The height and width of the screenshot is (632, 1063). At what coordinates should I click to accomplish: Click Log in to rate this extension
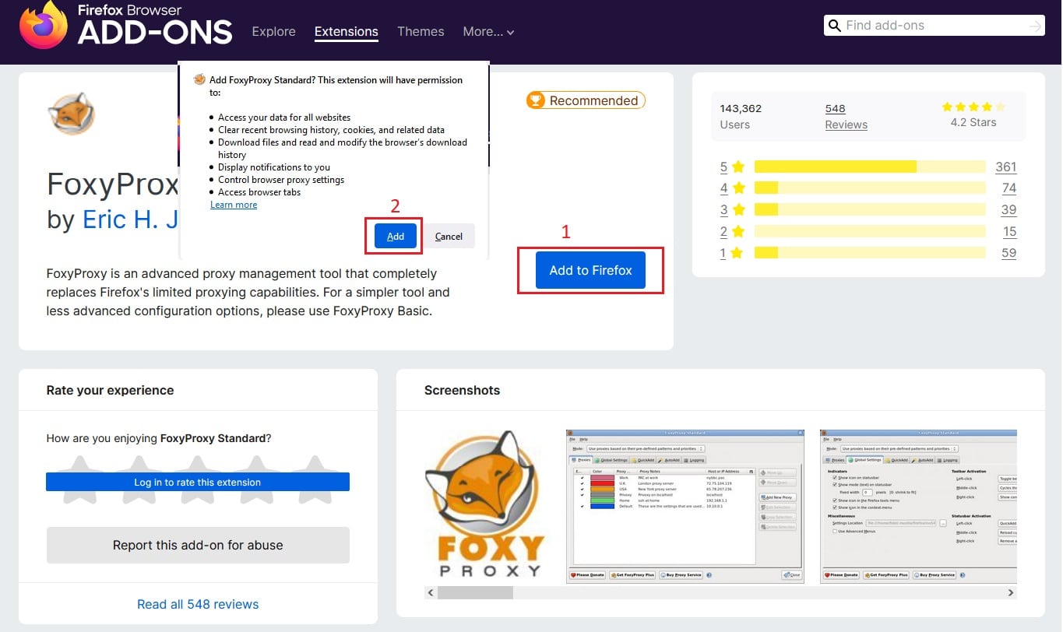[198, 482]
